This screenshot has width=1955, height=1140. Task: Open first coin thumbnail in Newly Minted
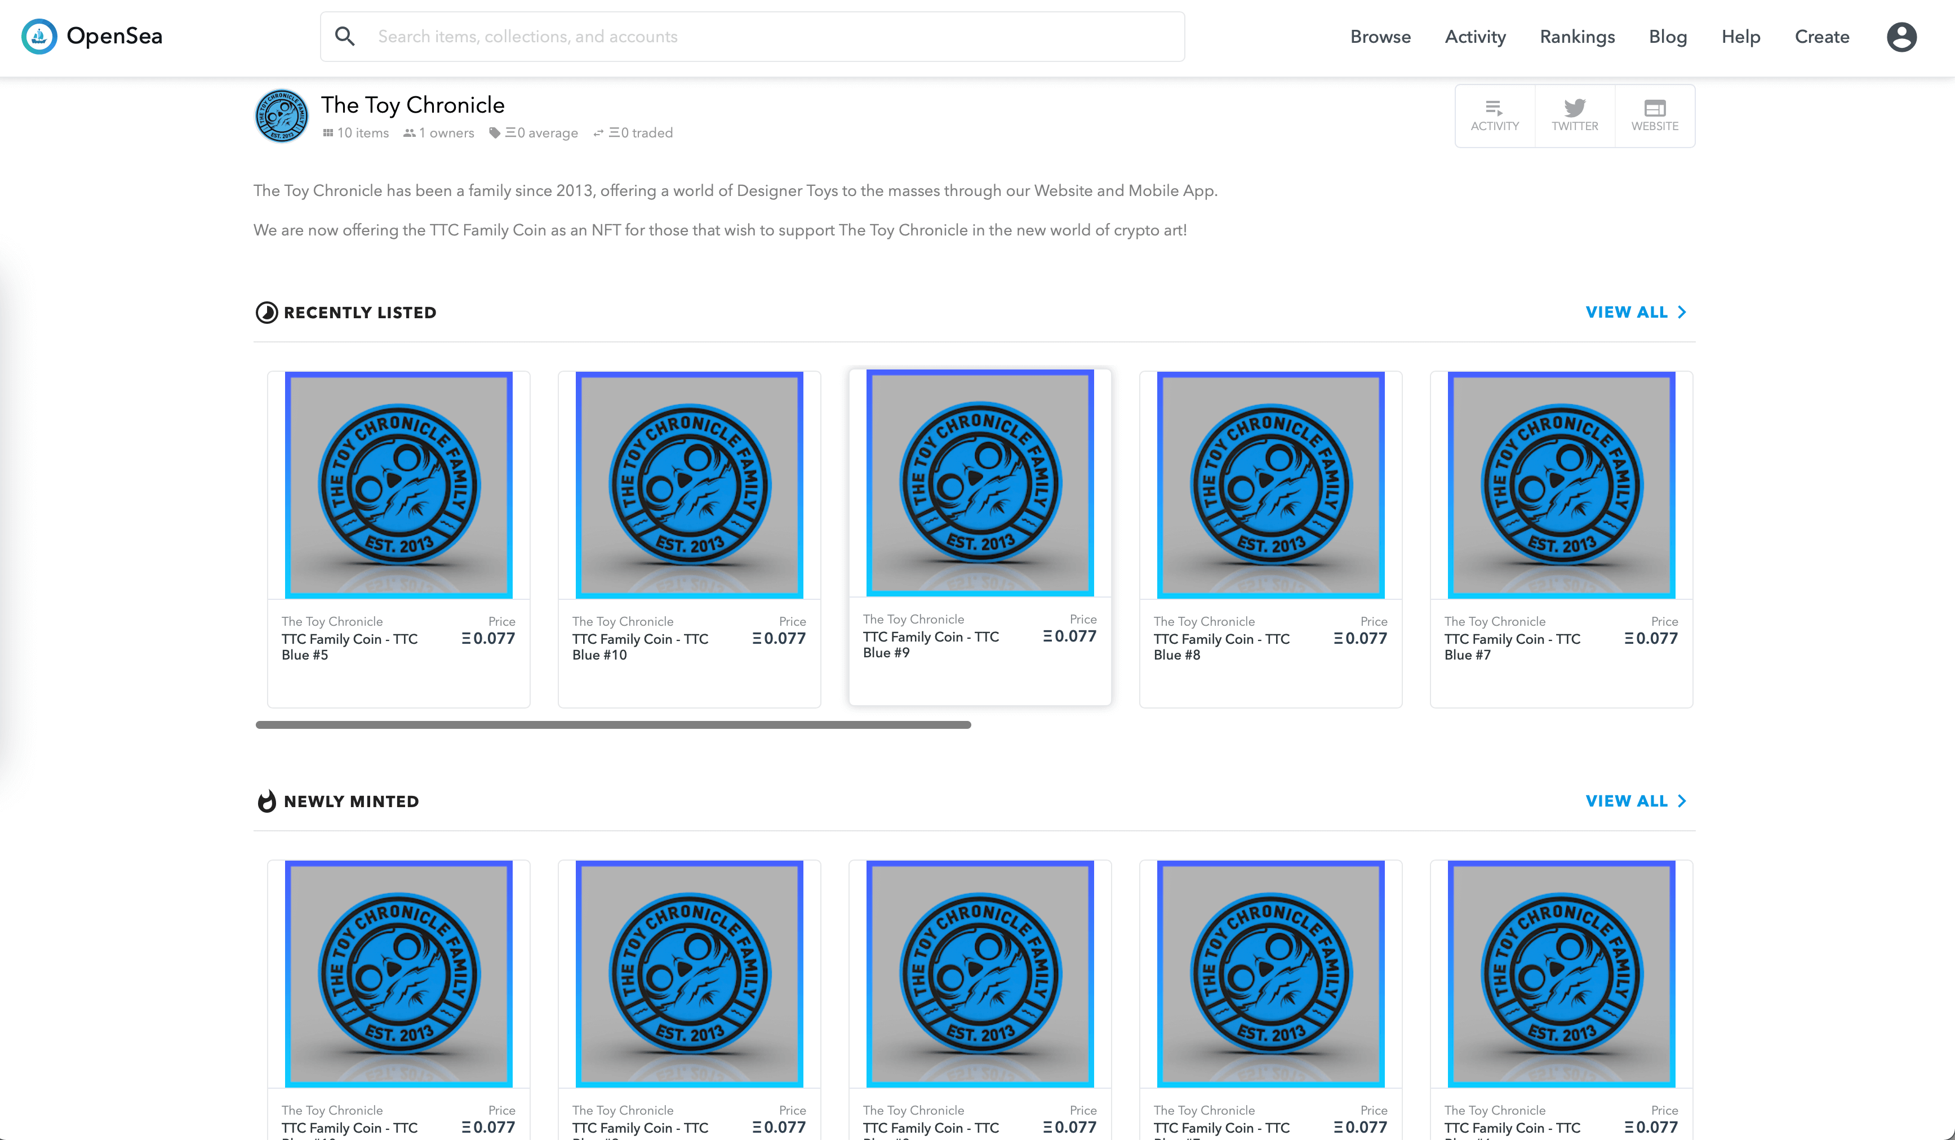(399, 973)
